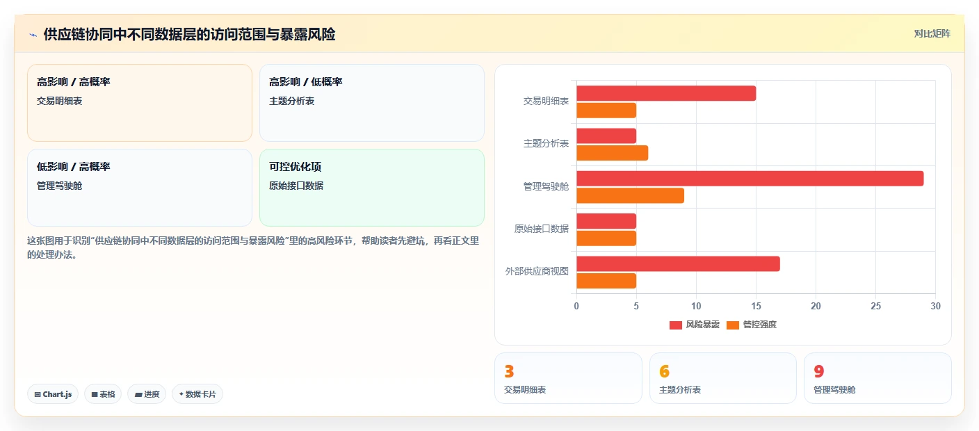Click the 对比矩阵 label in header
979x431 pixels.
(x=932, y=33)
